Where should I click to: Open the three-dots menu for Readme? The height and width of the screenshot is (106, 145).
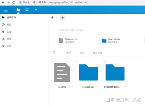tap(72, 87)
